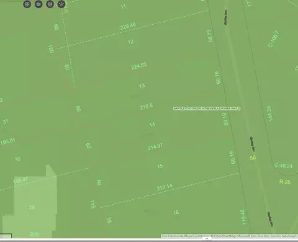Click the C-48.24 curve label
298x242 pixels.
284,166
